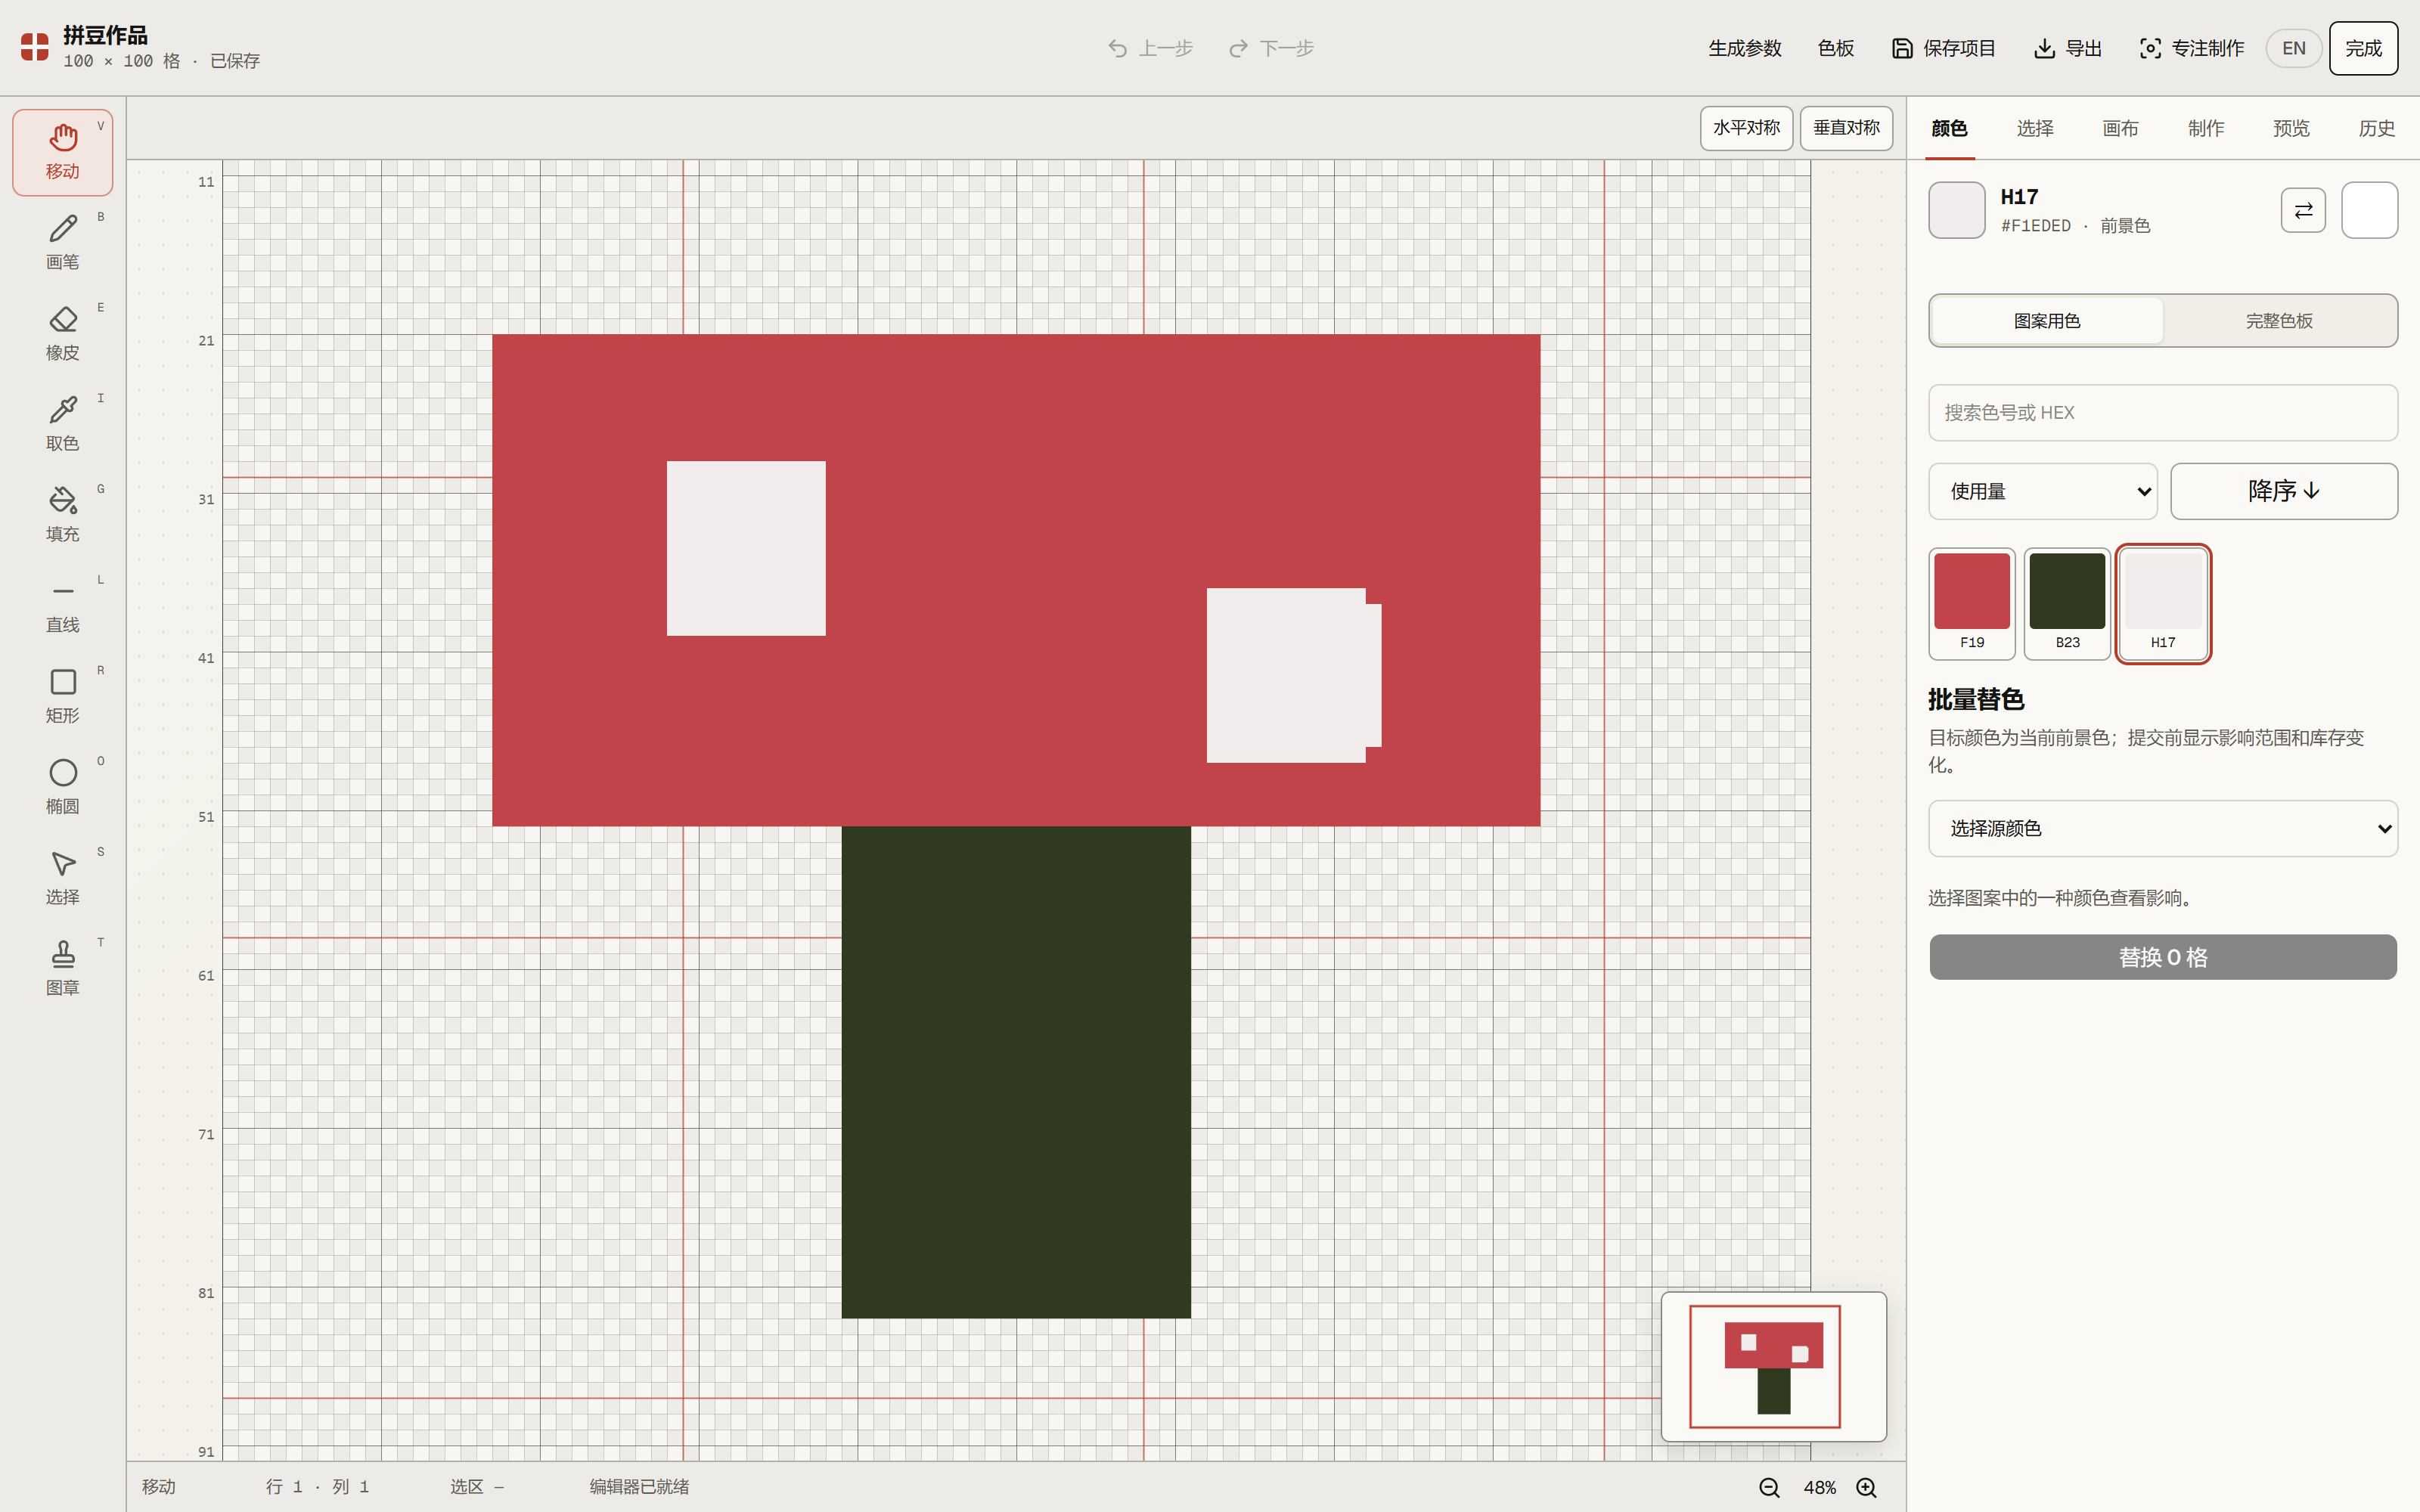Pick the H17 off-white swatch in palette

(2163, 603)
